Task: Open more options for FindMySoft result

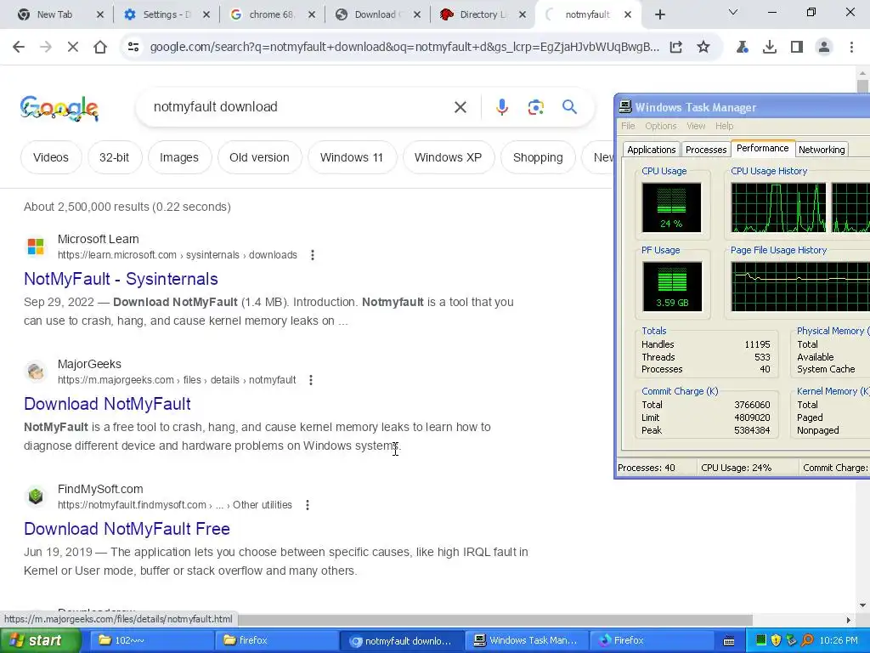Action: pos(308,505)
